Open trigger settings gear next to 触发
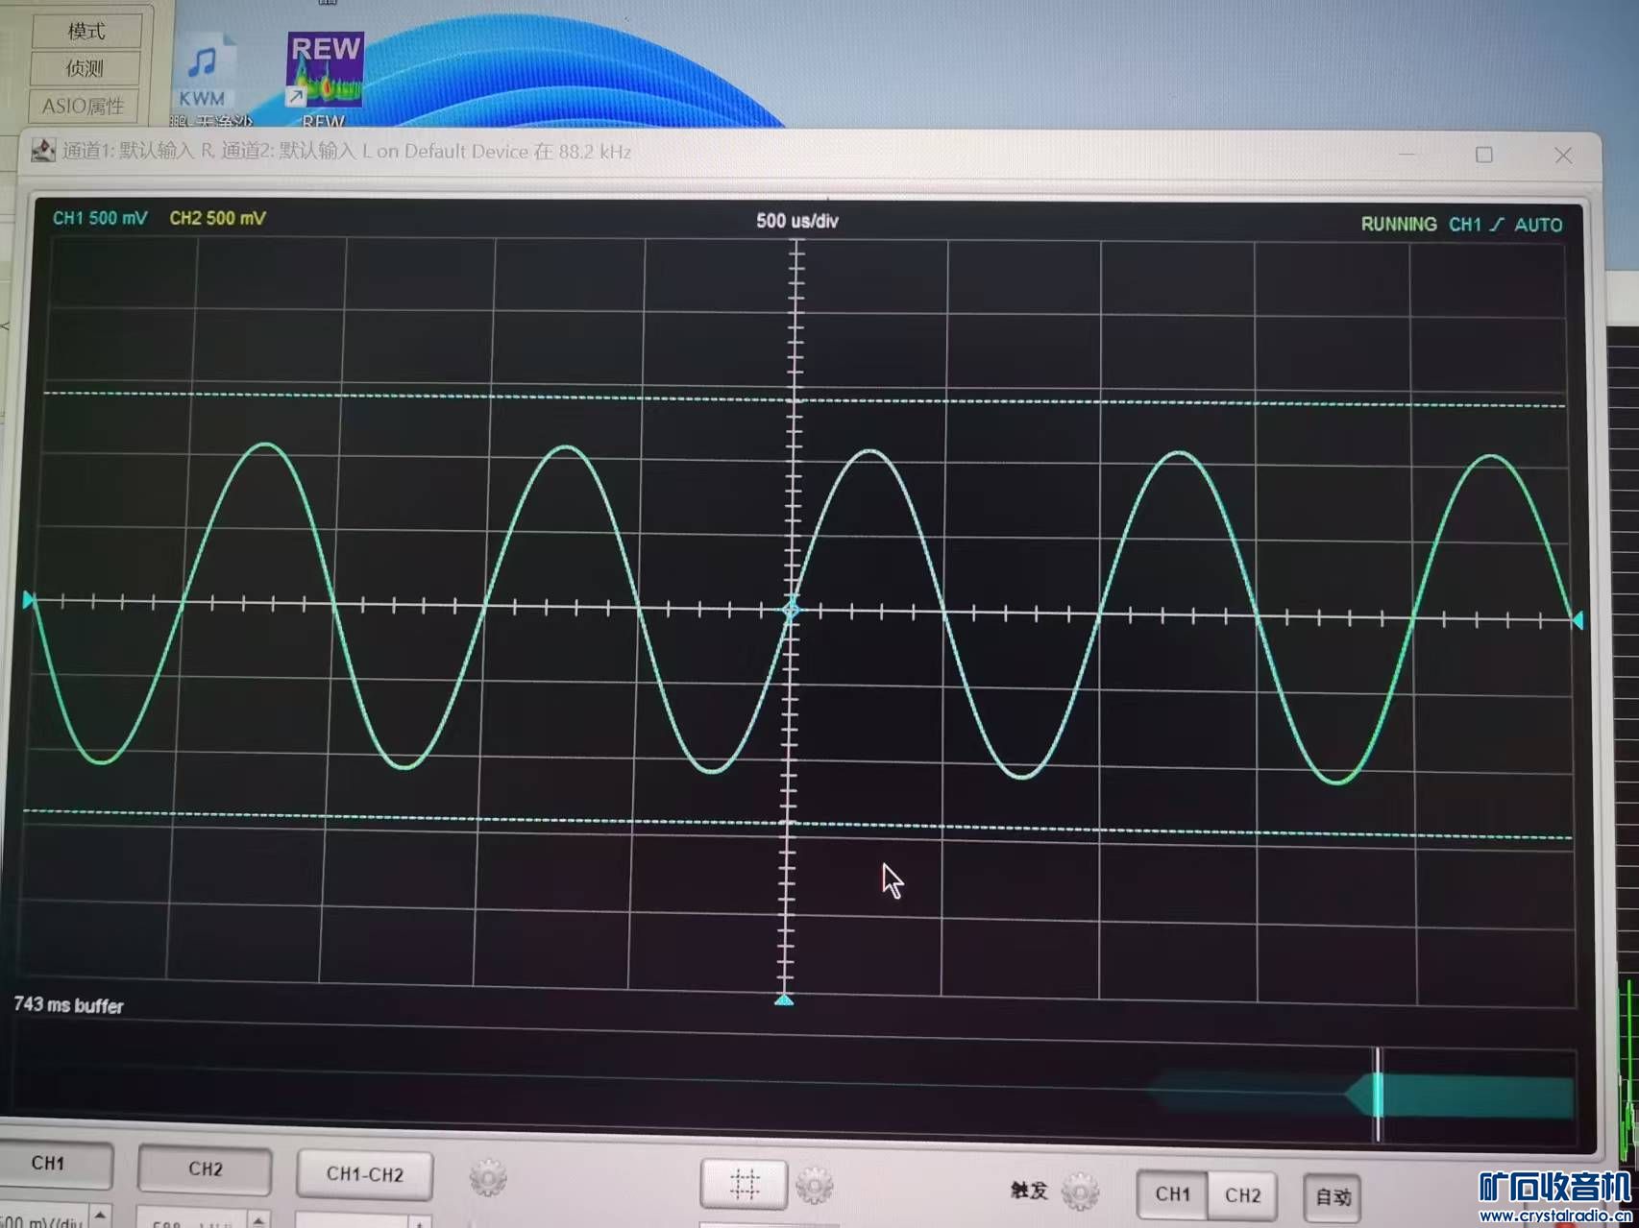 (x=1081, y=1192)
